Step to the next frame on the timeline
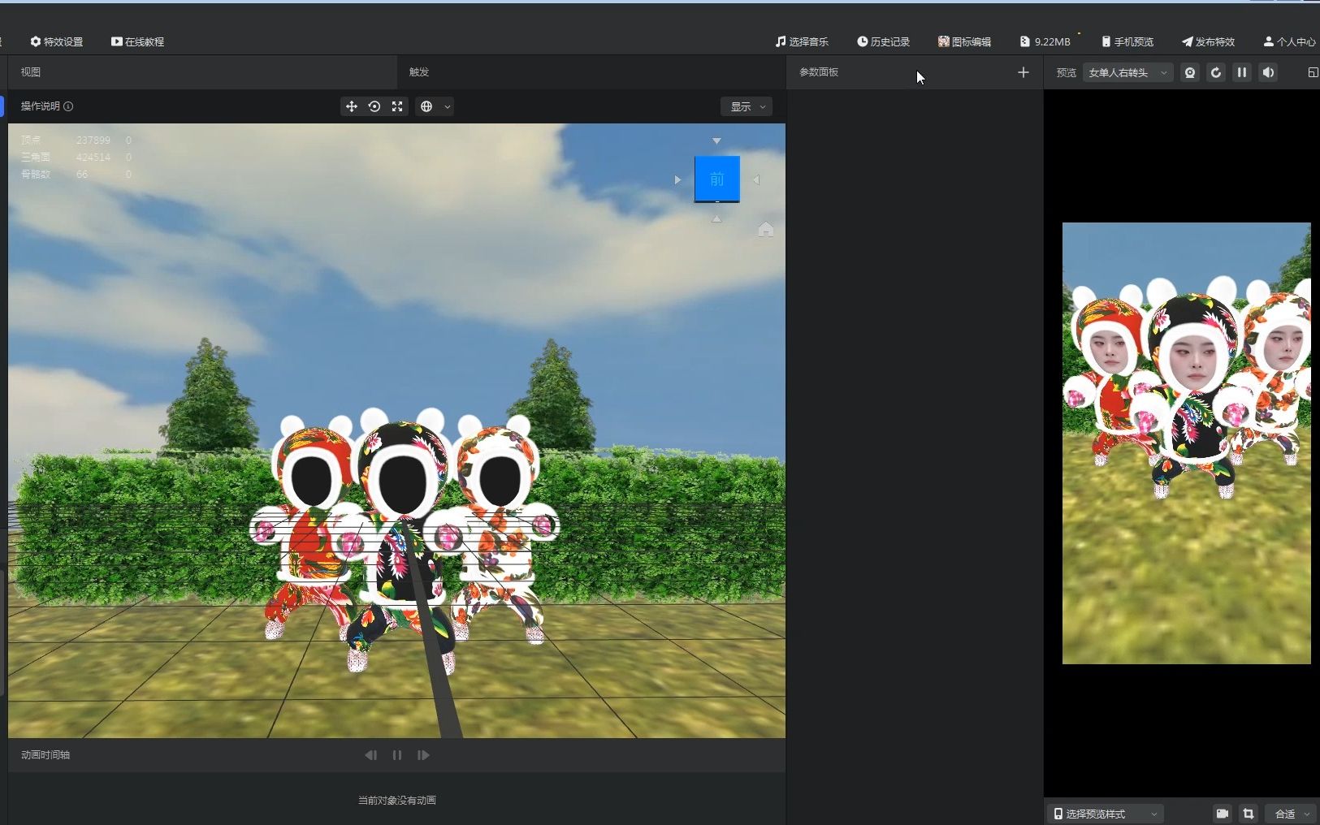This screenshot has width=1320, height=825. (x=423, y=755)
